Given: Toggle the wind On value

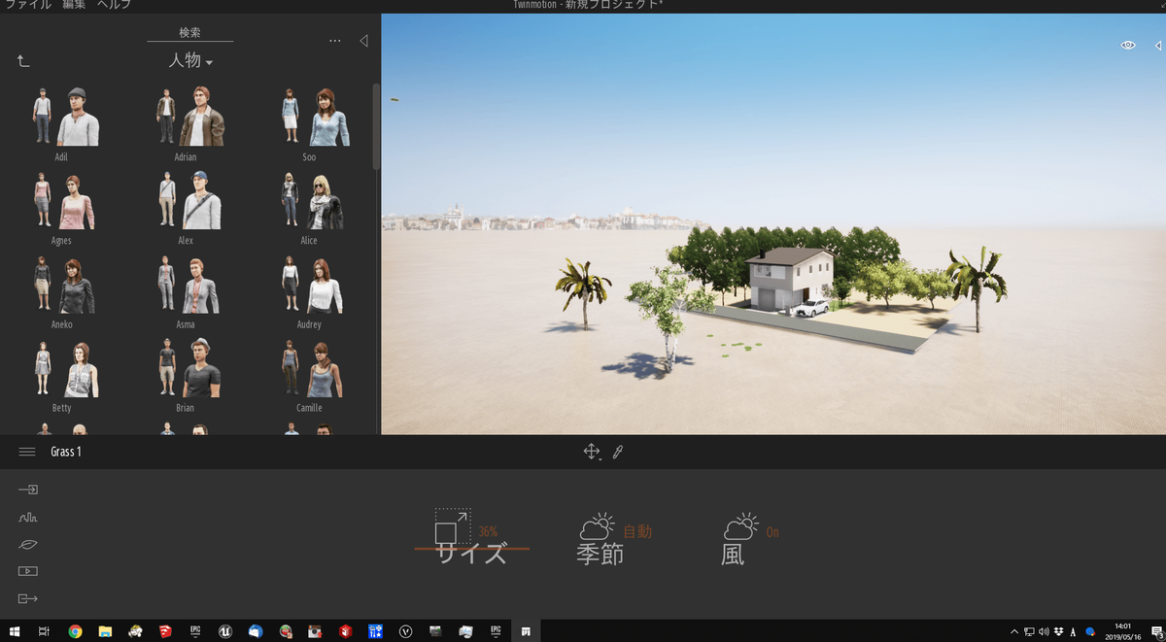Looking at the screenshot, I should (x=772, y=532).
